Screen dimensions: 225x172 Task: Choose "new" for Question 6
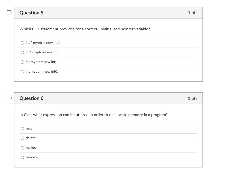point(22,128)
